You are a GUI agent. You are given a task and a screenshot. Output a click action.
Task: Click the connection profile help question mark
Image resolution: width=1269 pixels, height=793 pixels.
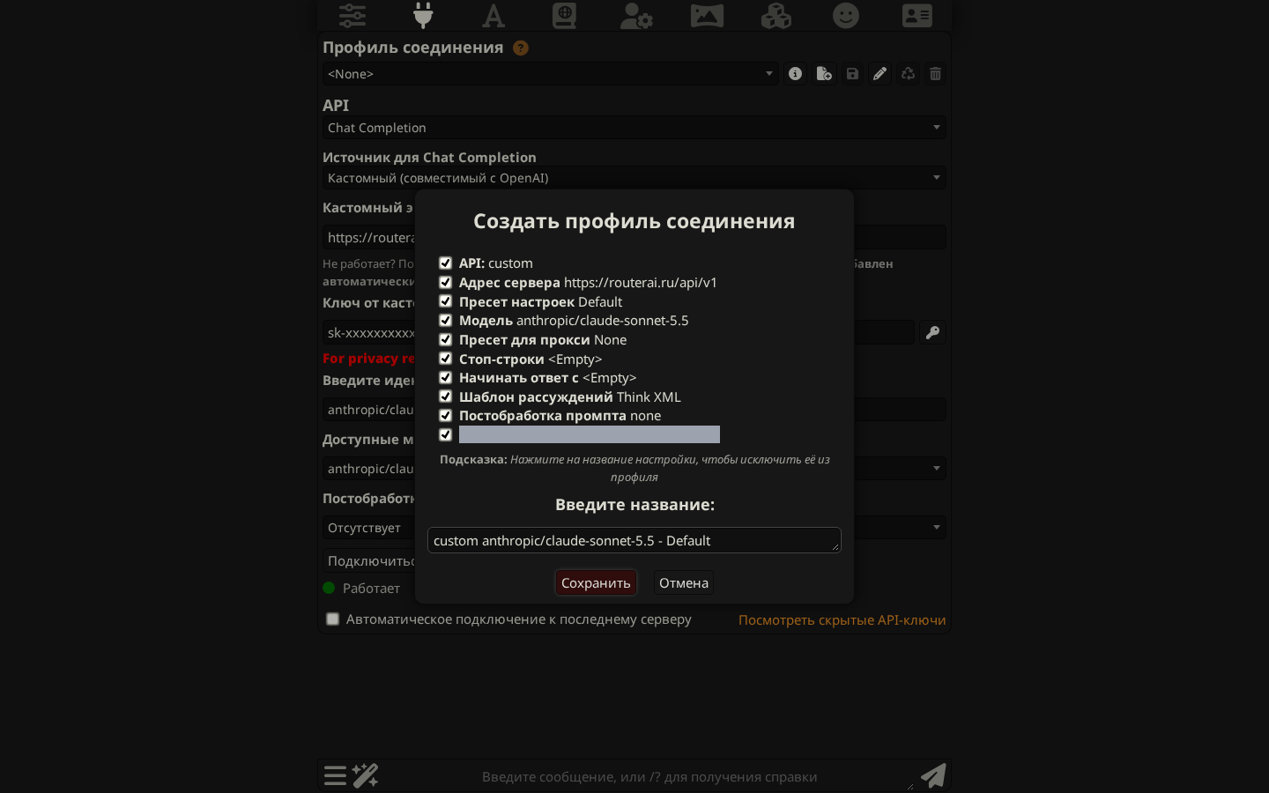pos(521,48)
